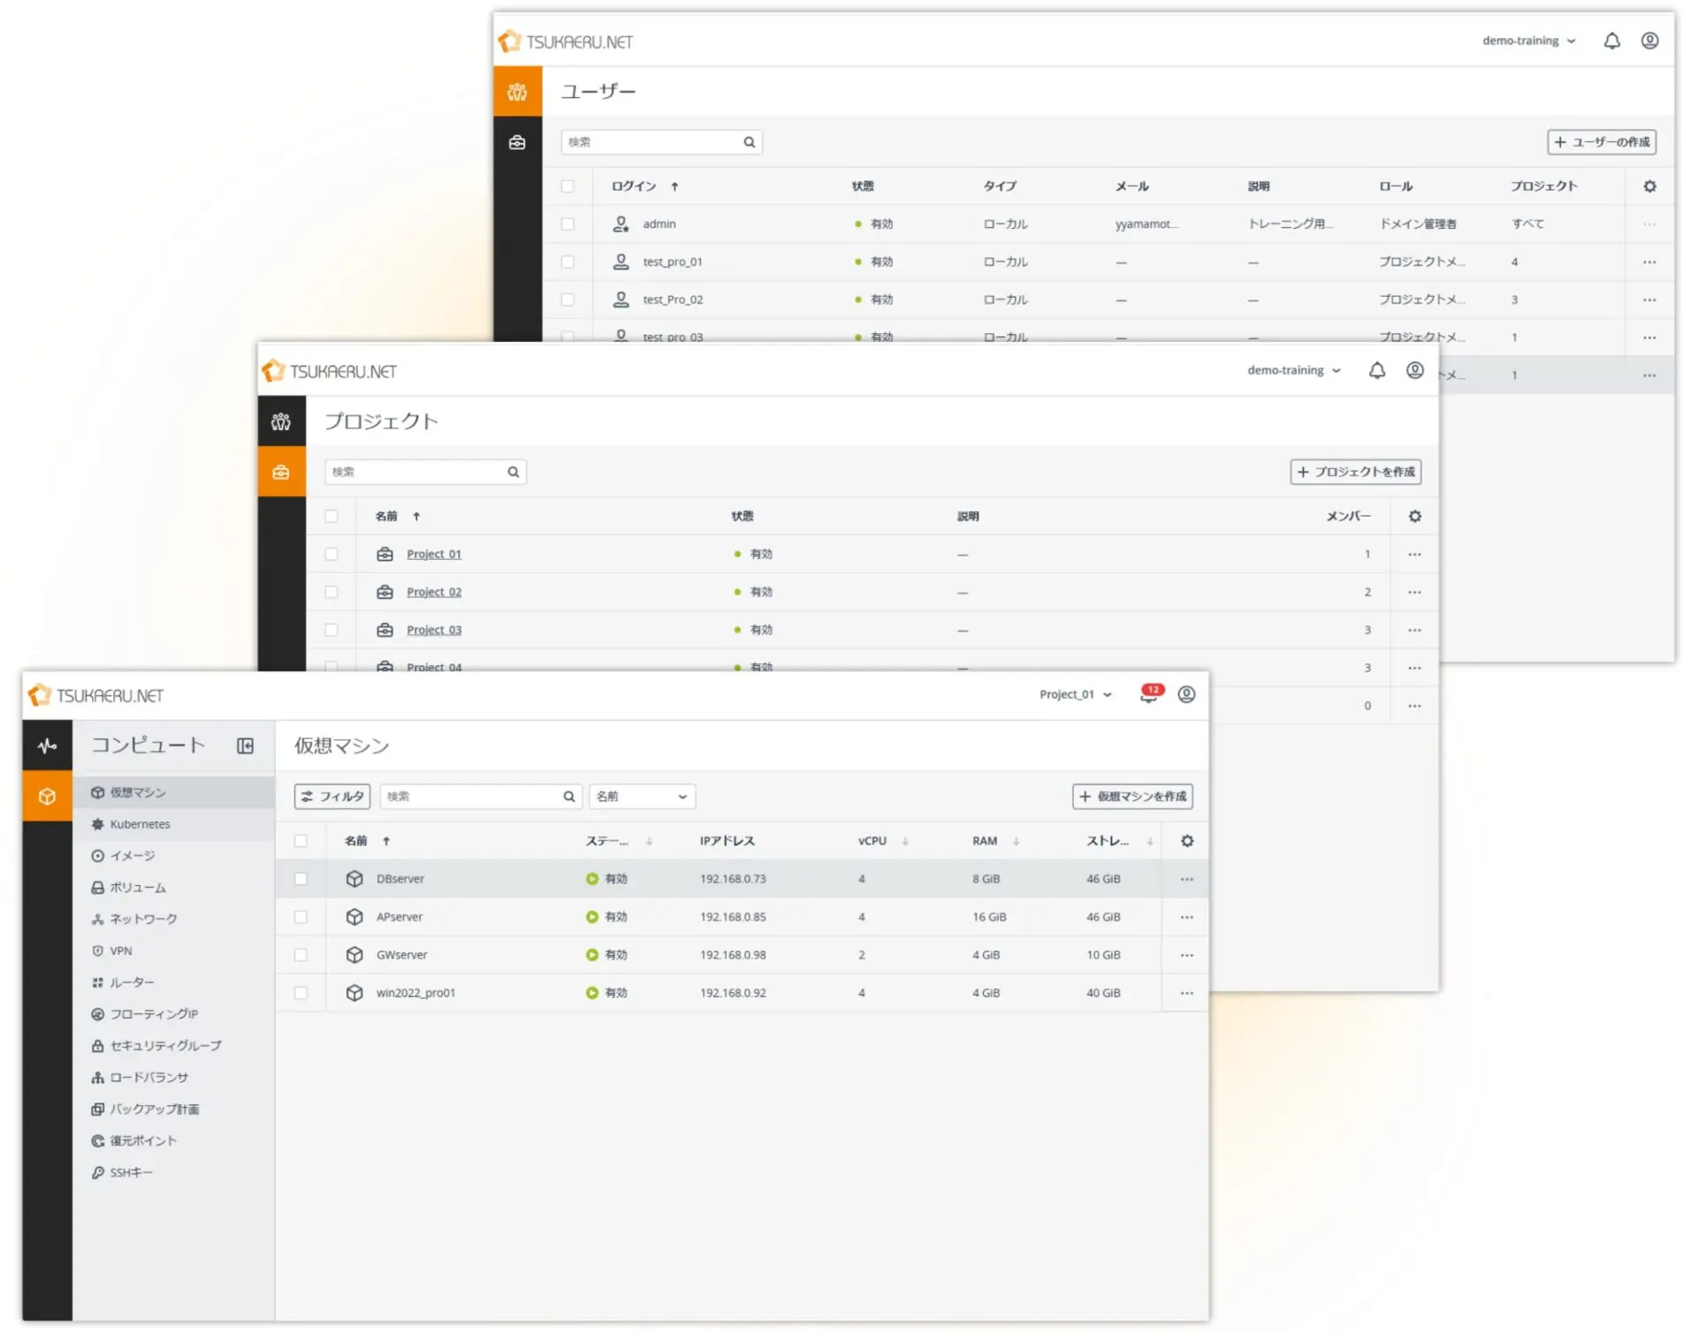The image size is (1697, 1333).
Task: Collapse the Compute sidebar panel icon
Action: (x=245, y=746)
